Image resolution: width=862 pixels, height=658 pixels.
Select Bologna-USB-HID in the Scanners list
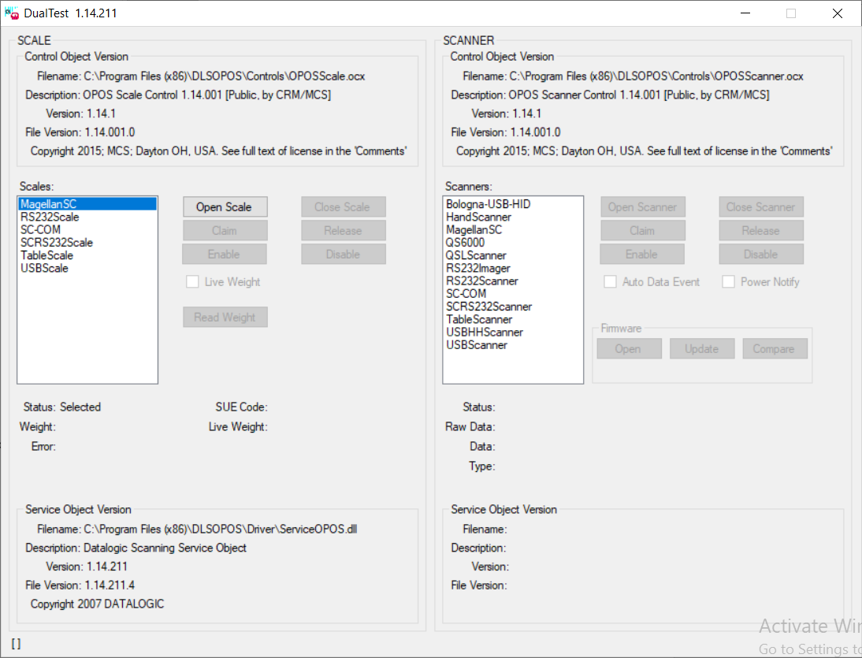click(488, 204)
